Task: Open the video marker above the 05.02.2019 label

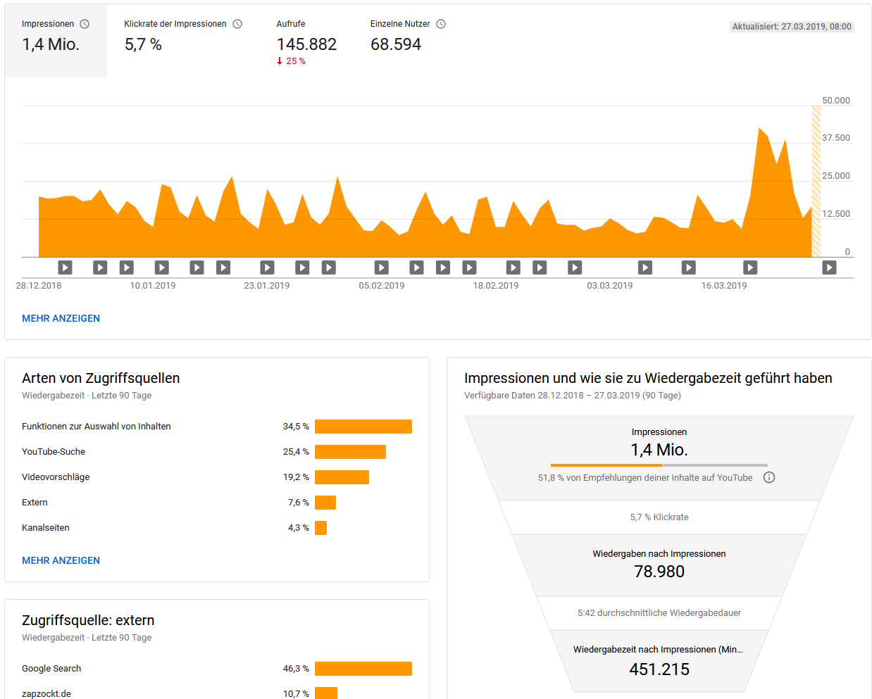Action: 381,267
